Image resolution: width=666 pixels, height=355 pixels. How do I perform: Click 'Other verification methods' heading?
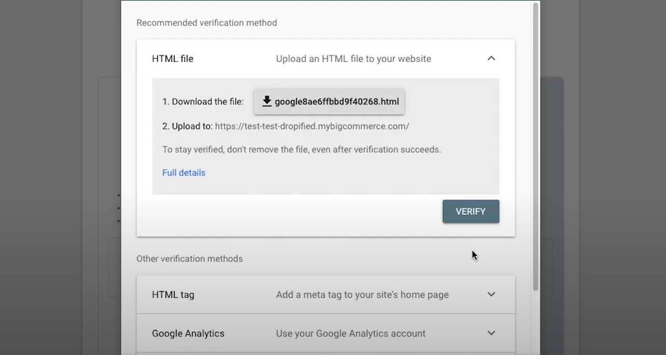189,258
